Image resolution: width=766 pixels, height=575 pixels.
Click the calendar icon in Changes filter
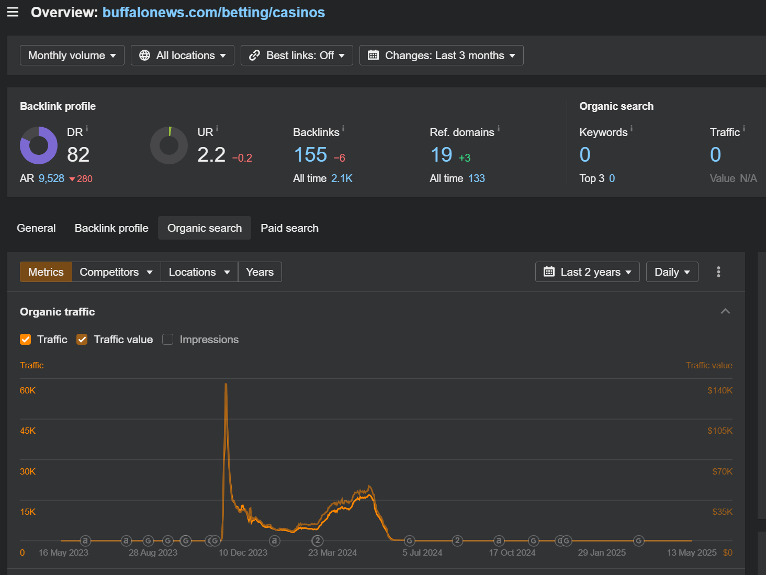coord(373,55)
